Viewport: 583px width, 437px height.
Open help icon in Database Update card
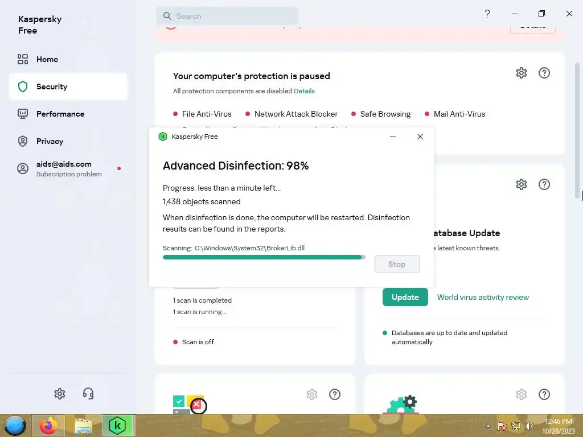544,184
